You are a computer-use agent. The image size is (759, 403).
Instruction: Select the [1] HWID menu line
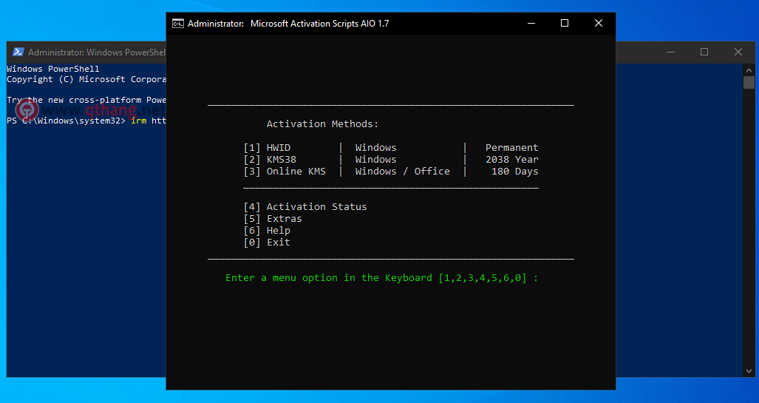click(391, 148)
